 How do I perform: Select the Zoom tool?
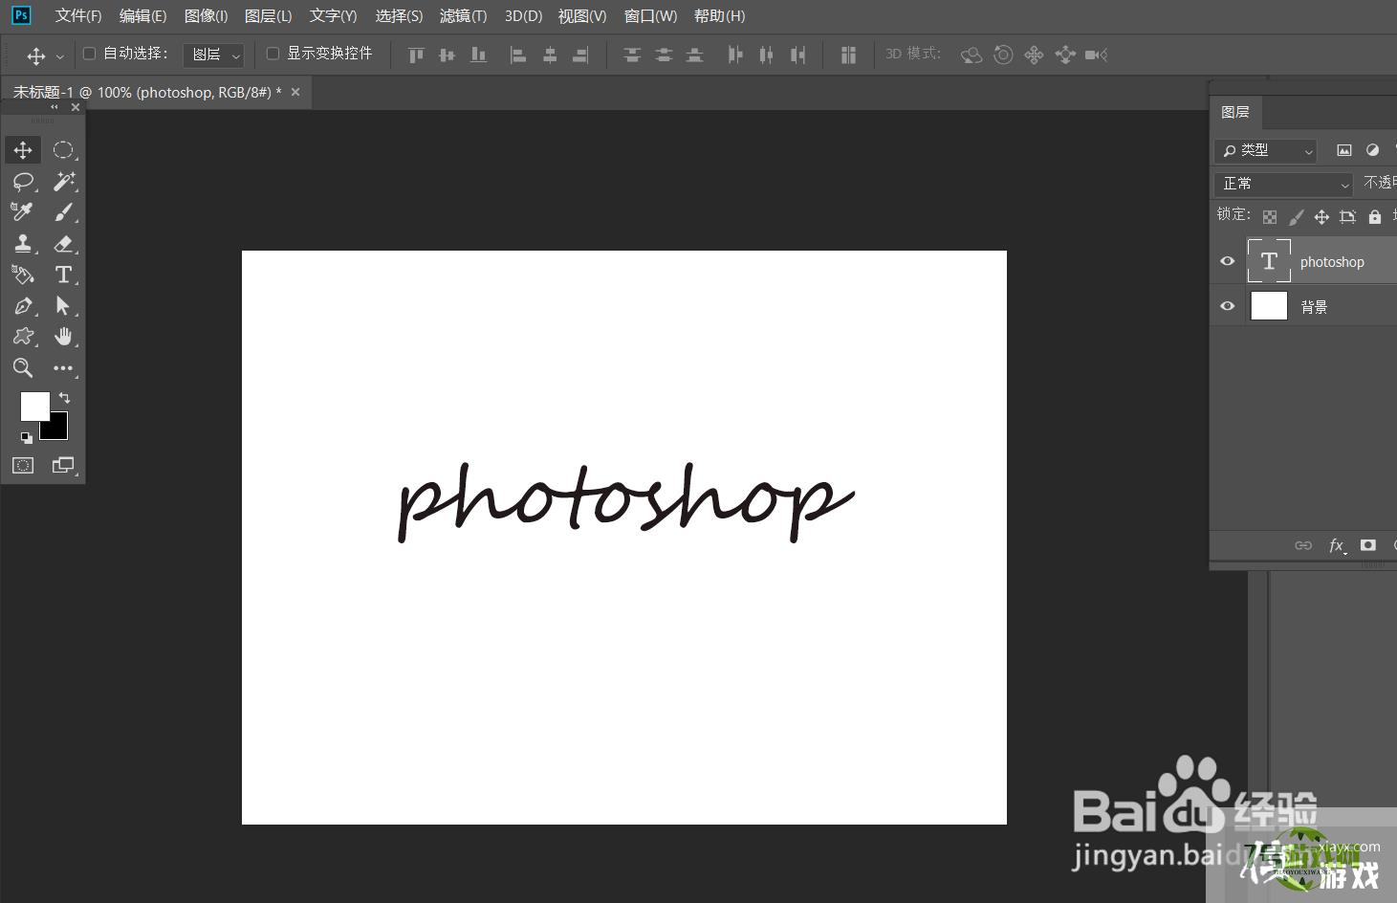(x=23, y=368)
